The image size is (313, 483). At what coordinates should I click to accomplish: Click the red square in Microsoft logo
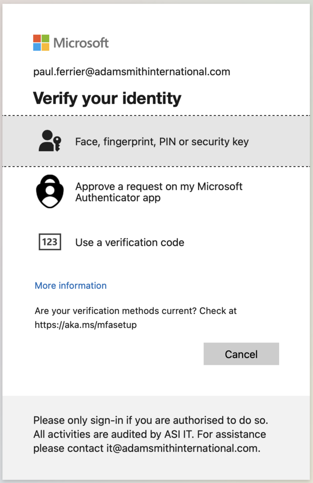37,38
